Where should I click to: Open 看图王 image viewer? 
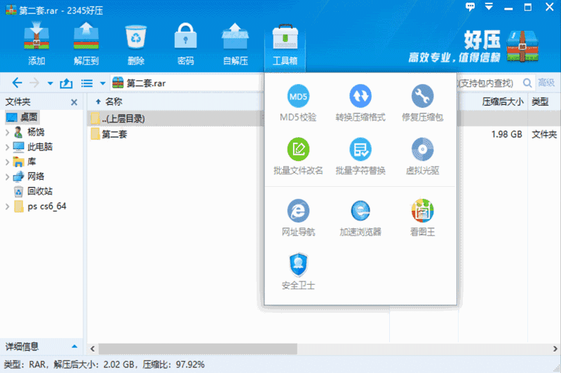(x=423, y=218)
